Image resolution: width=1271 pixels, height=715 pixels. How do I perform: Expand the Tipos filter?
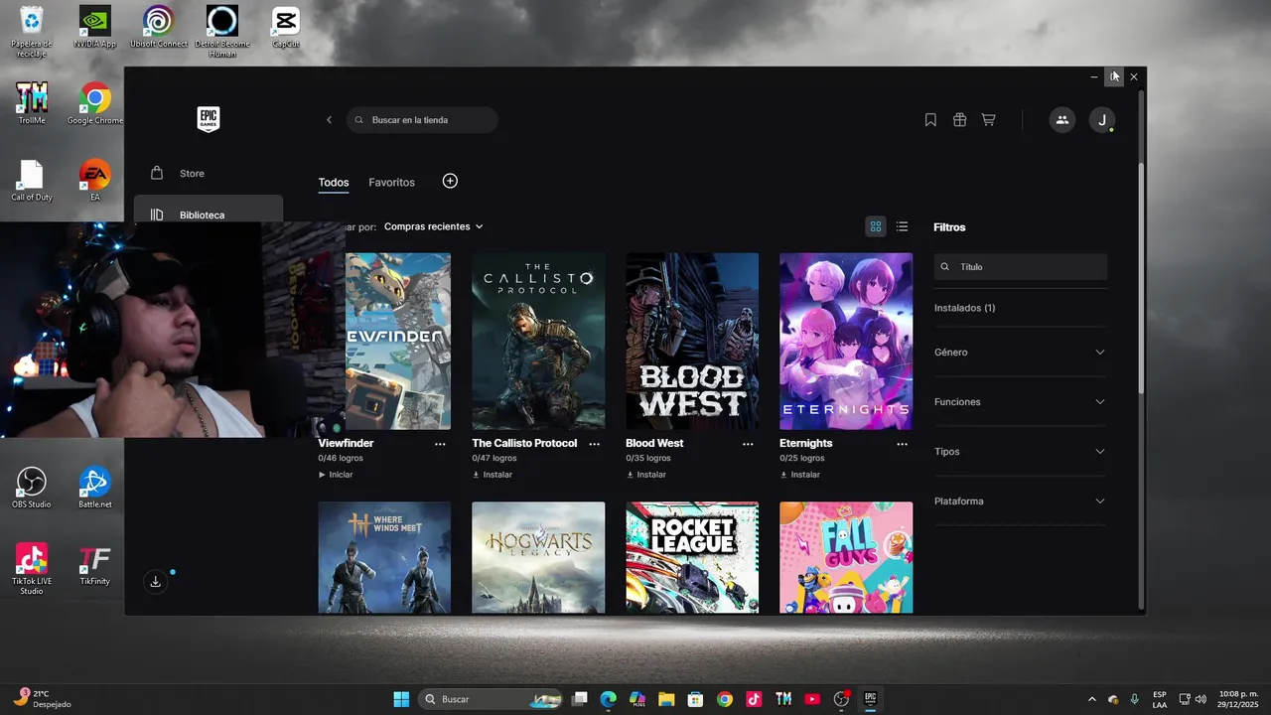pos(1020,452)
